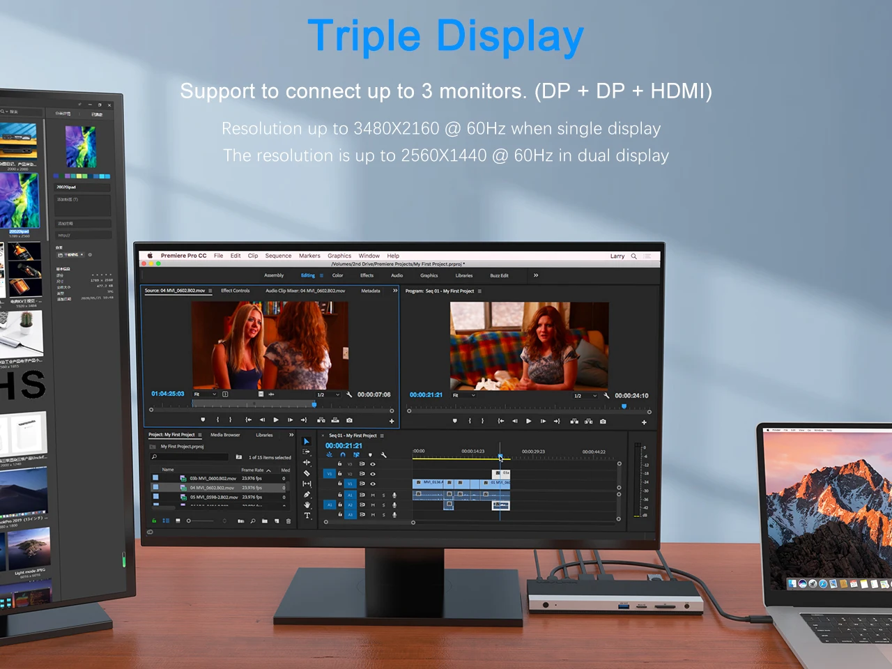Expand Source panel tabs overflow chevron

(x=395, y=291)
